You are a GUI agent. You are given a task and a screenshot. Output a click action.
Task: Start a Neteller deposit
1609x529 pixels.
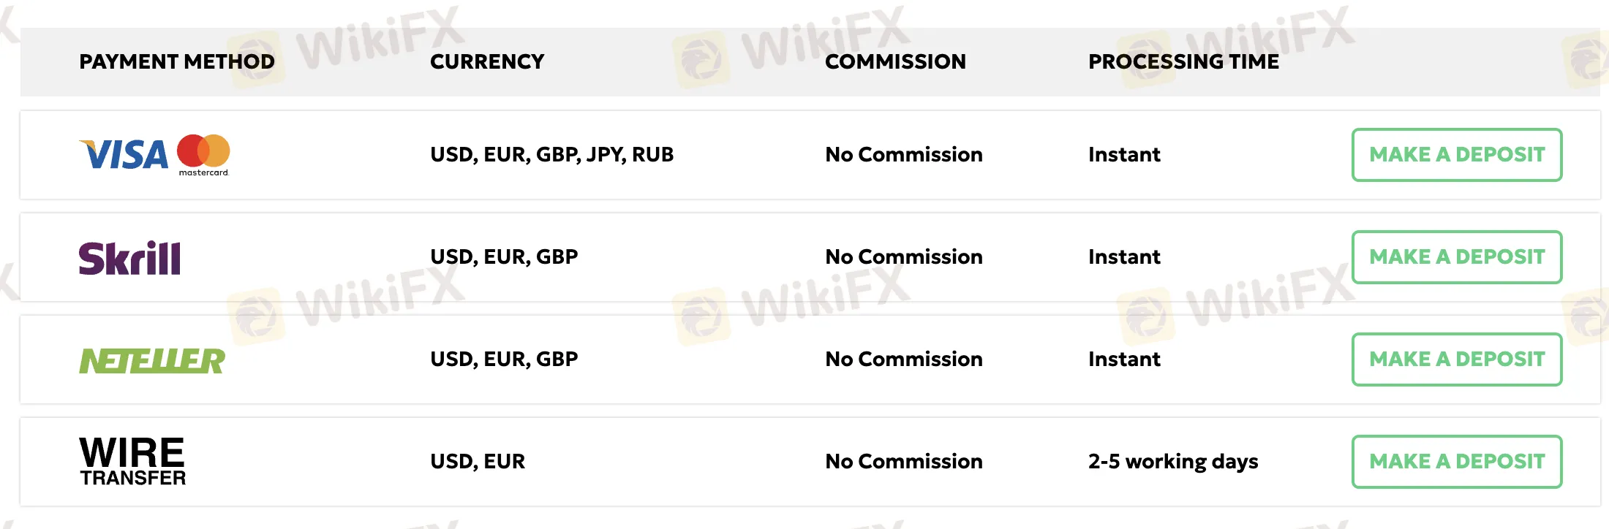pyautogui.click(x=1456, y=359)
